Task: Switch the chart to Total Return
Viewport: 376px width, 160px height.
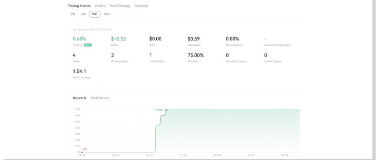Action: pos(100,98)
